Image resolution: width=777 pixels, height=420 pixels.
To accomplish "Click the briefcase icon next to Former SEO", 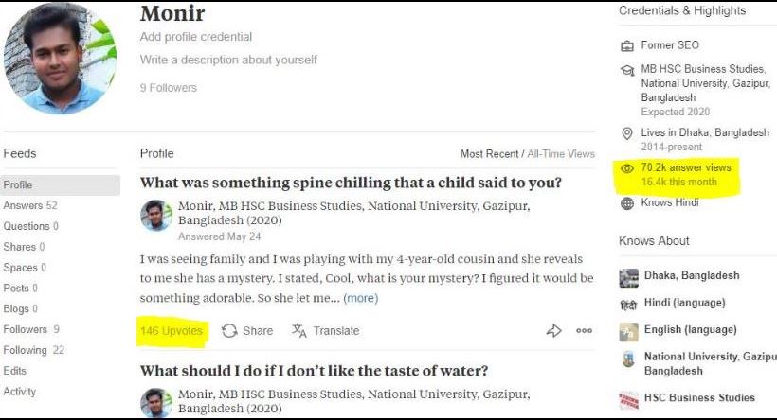I will [x=626, y=45].
